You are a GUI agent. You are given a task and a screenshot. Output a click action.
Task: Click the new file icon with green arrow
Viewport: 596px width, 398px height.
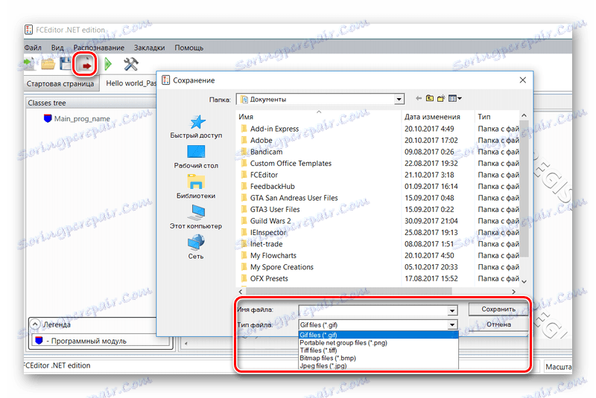coord(29,64)
